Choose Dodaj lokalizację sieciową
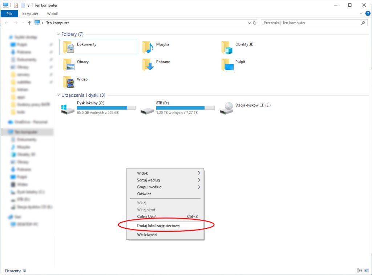 click(x=158, y=226)
